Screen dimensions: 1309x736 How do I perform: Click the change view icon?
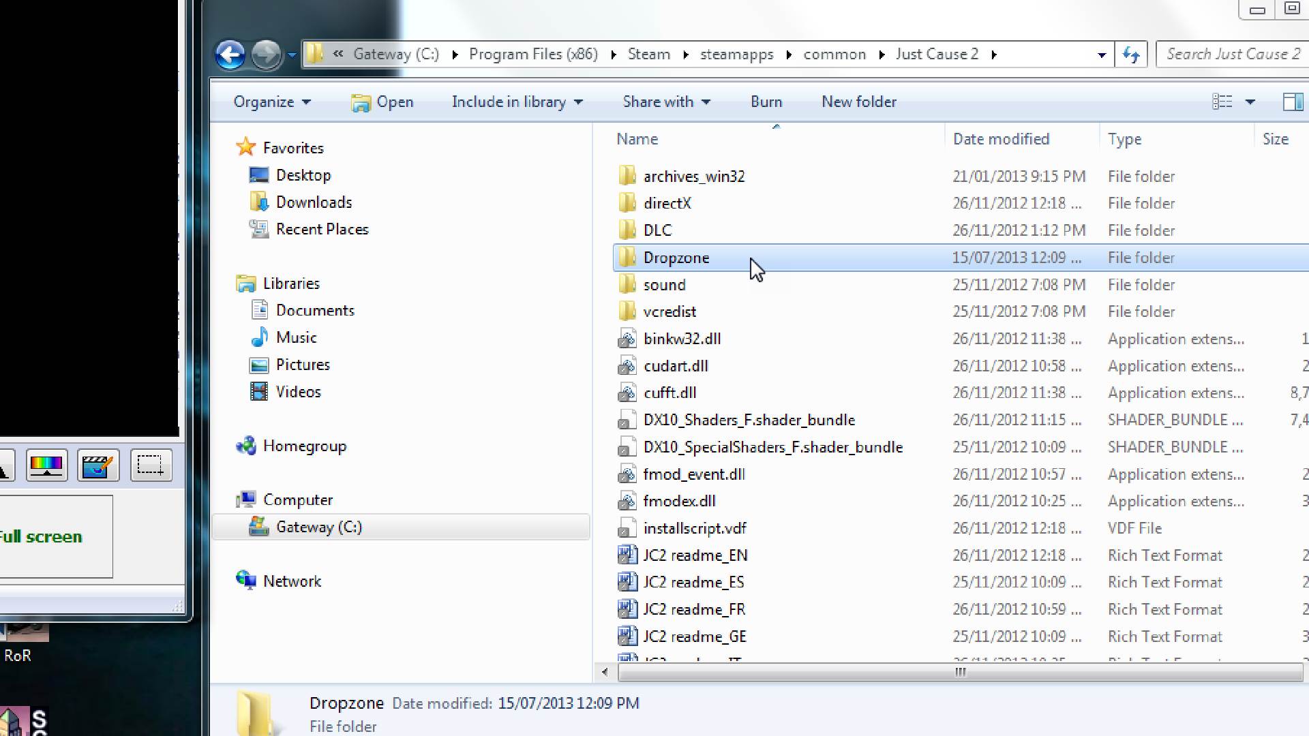coord(1222,102)
